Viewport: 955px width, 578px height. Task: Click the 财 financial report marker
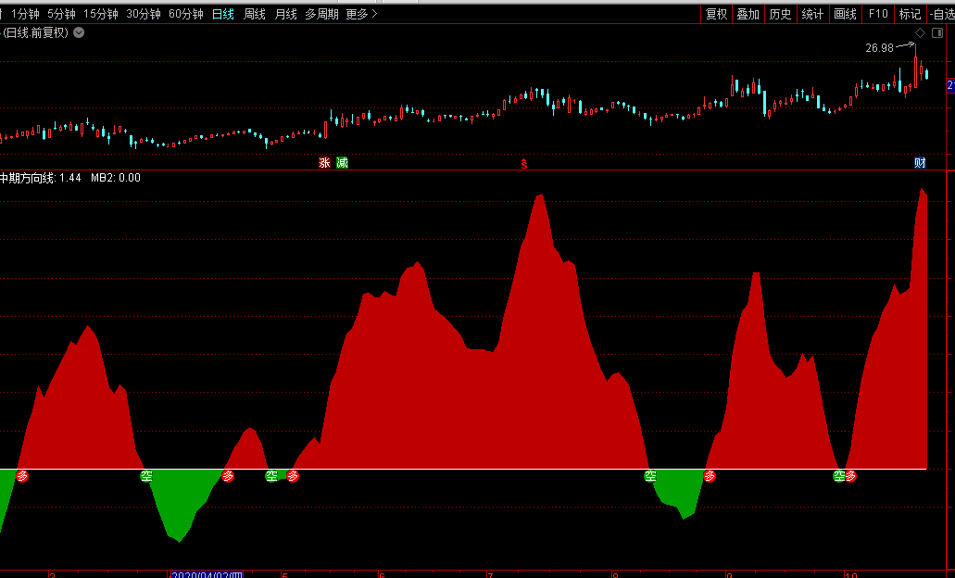[920, 163]
